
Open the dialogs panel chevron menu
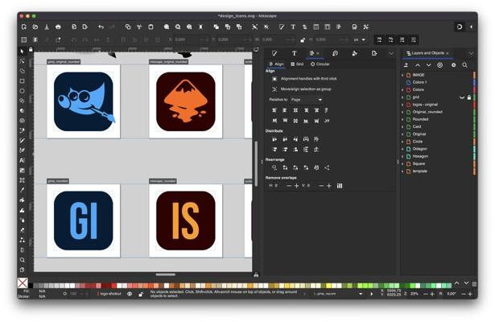tap(391, 53)
